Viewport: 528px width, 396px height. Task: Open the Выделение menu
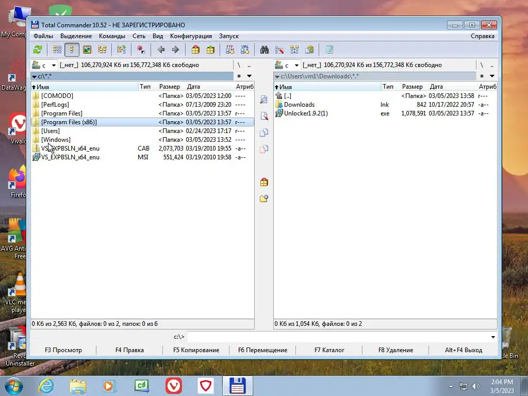point(76,36)
